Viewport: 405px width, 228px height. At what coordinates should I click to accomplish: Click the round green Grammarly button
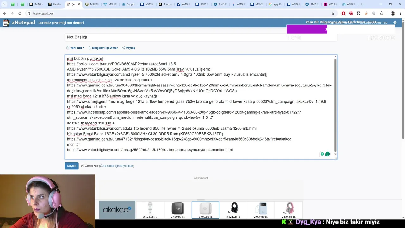click(x=327, y=154)
